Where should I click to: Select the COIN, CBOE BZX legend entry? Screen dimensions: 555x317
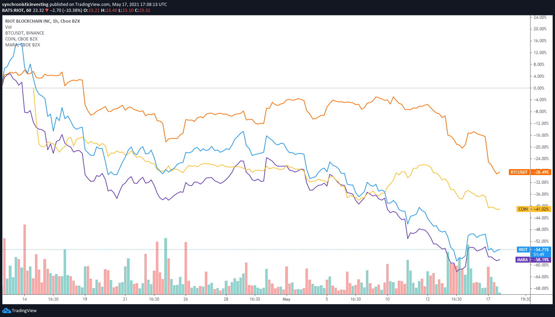coord(21,39)
